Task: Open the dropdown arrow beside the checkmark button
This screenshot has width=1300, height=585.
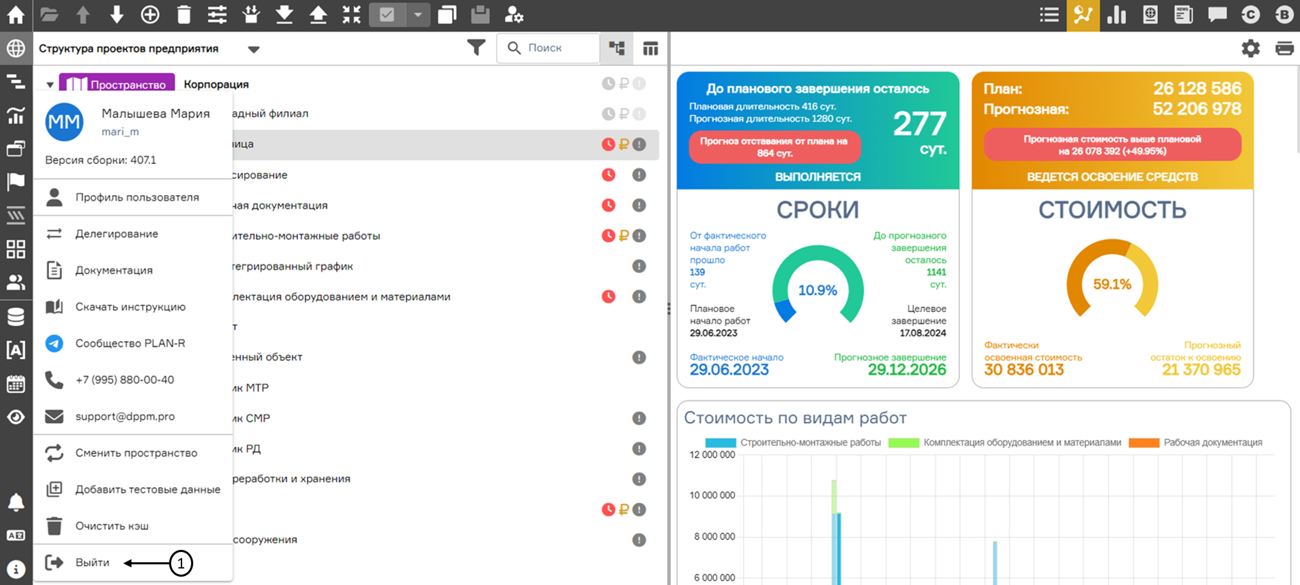Action: (x=418, y=14)
